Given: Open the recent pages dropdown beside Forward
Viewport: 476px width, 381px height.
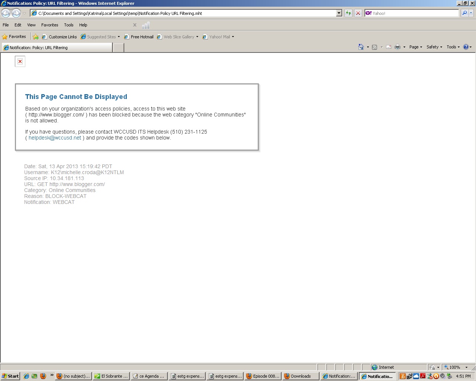Looking at the screenshot, I should tap(24, 13).
